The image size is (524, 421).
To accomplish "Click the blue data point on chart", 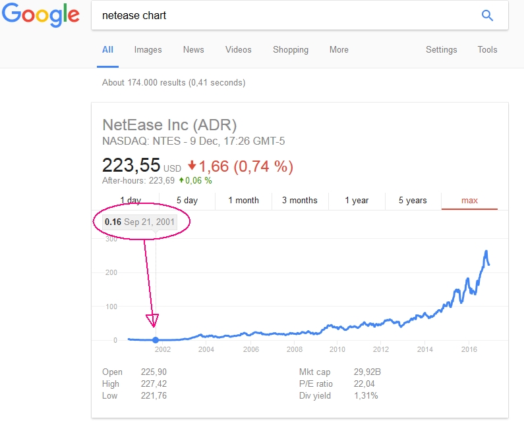I will coord(155,340).
